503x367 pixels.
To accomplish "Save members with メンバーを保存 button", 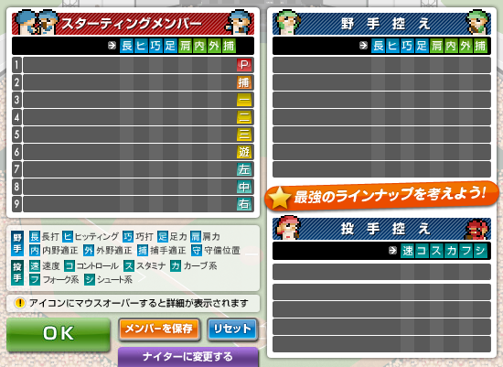I will pyautogui.click(x=159, y=329).
